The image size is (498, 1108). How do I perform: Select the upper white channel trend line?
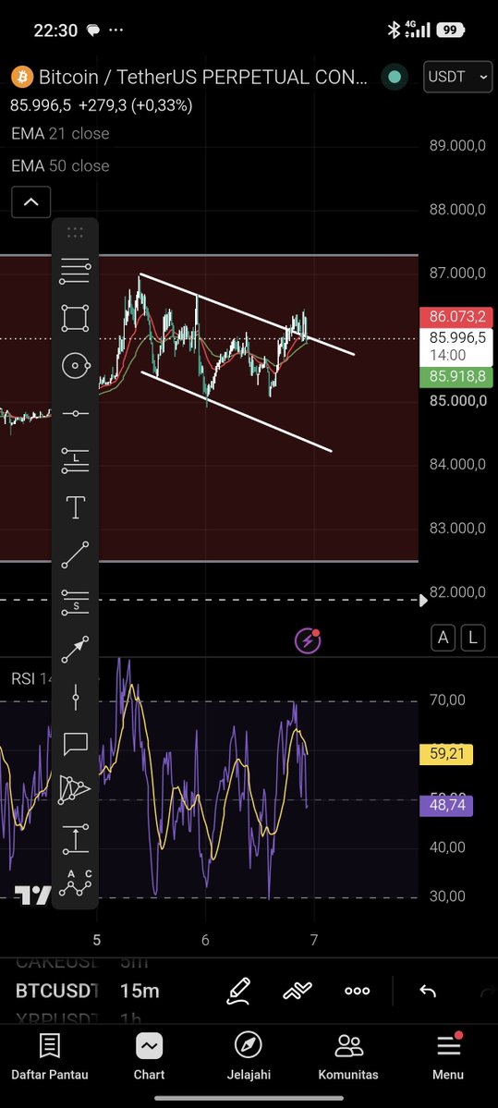(x=247, y=314)
